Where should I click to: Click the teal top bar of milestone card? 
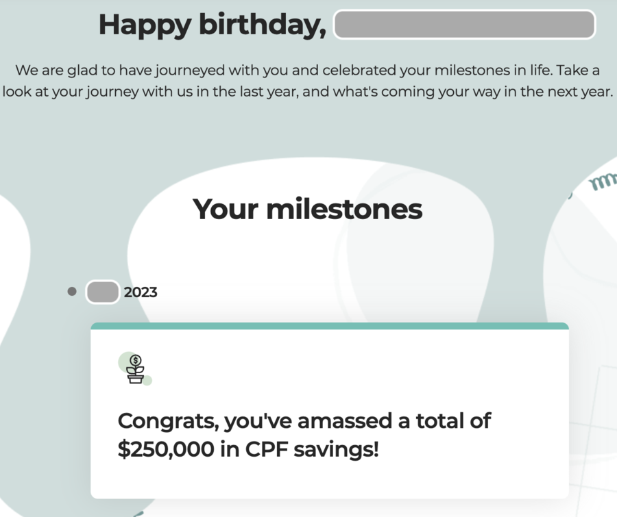(x=330, y=326)
